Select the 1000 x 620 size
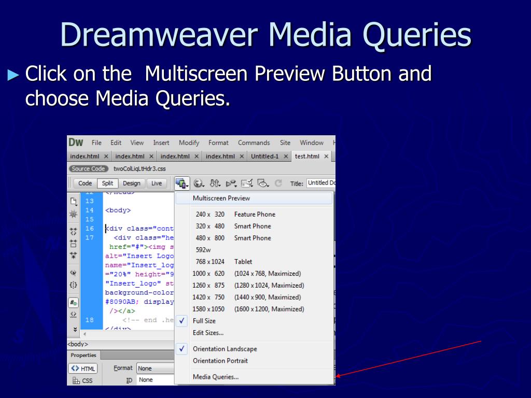This screenshot has width=531, height=398. pyautogui.click(x=254, y=274)
